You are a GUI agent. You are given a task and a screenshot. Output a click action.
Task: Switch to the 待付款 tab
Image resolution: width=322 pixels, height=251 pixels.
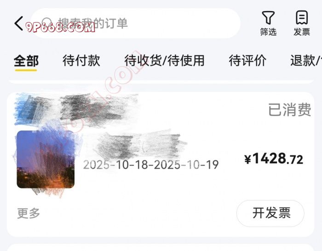point(81,61)
